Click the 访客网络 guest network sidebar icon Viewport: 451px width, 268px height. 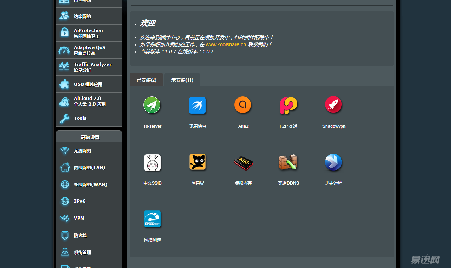[64, 16]
